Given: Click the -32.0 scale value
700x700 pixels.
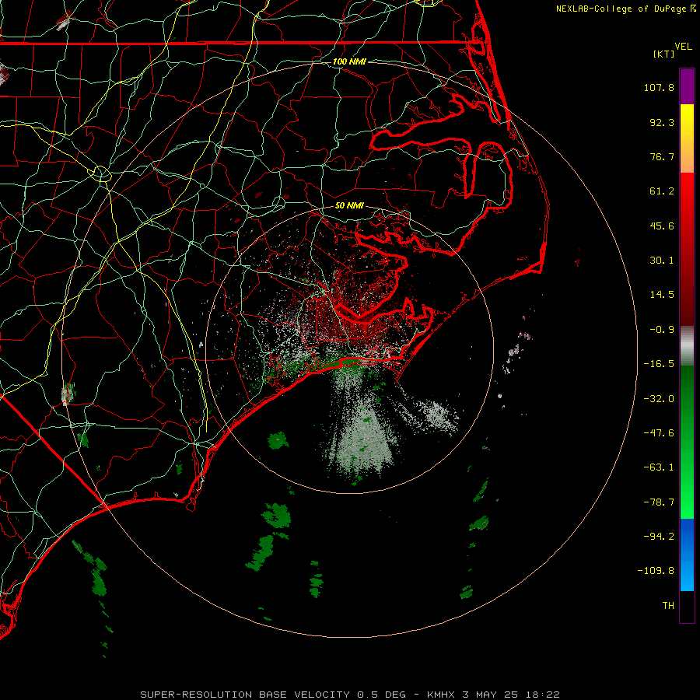Looking at the screenshot, I should point(659,399).
